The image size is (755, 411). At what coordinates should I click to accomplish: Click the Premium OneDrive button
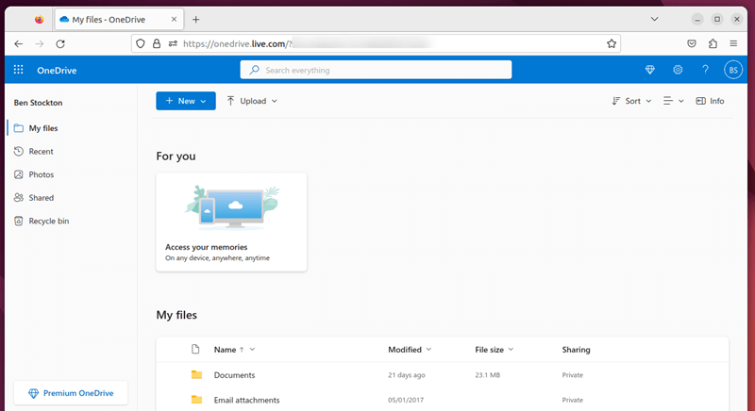point(71,393)
